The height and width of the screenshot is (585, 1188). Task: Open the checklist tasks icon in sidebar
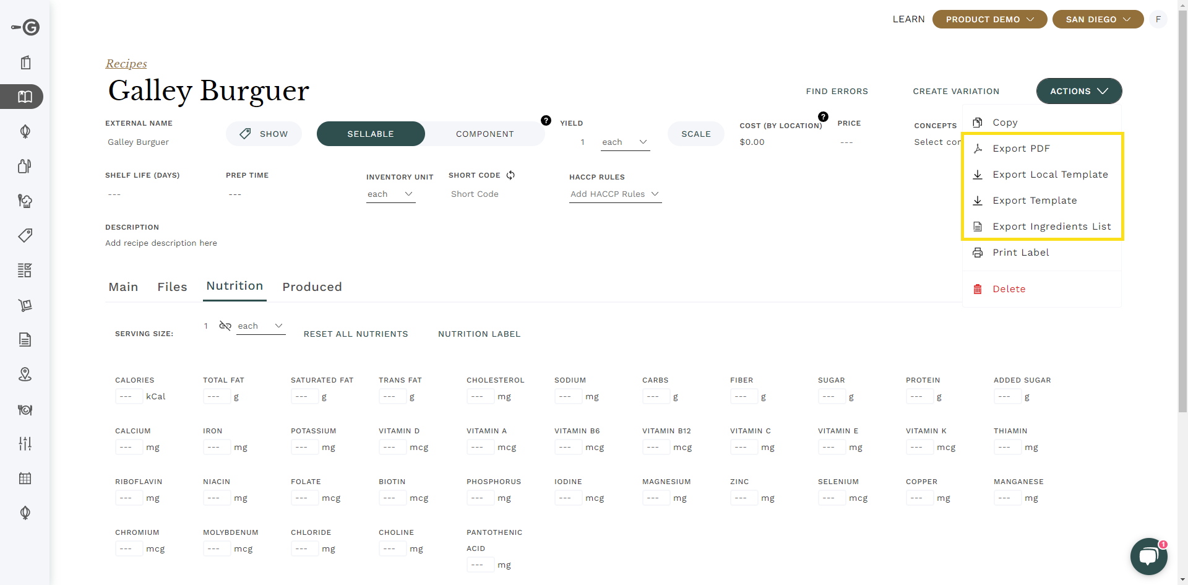click(x=25, y=270)
